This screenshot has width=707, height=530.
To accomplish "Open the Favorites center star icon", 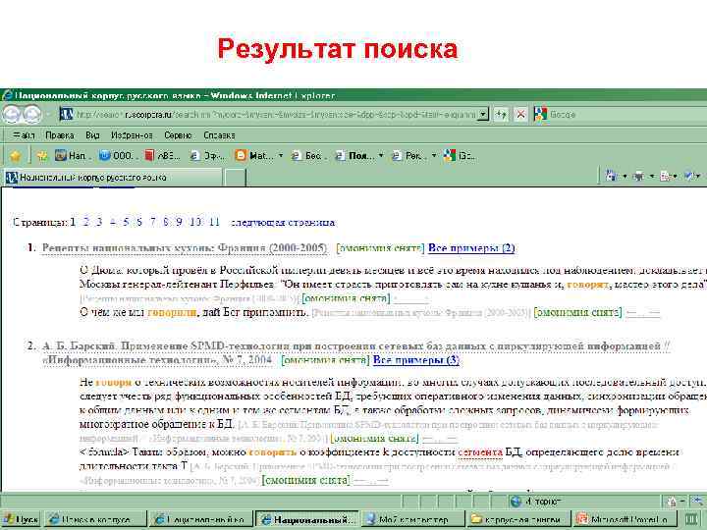I will (x=16, y=156).
